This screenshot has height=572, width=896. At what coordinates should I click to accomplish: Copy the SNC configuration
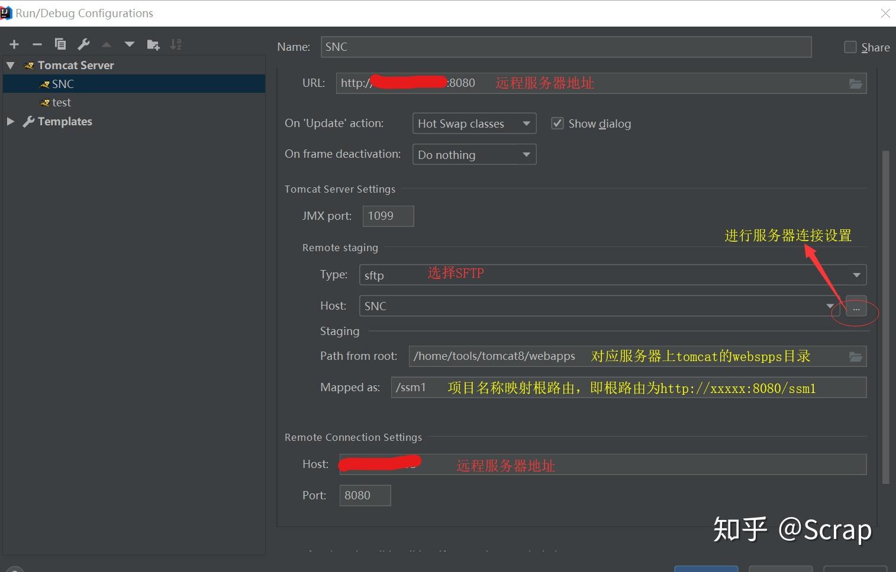(x=60, y=44)
